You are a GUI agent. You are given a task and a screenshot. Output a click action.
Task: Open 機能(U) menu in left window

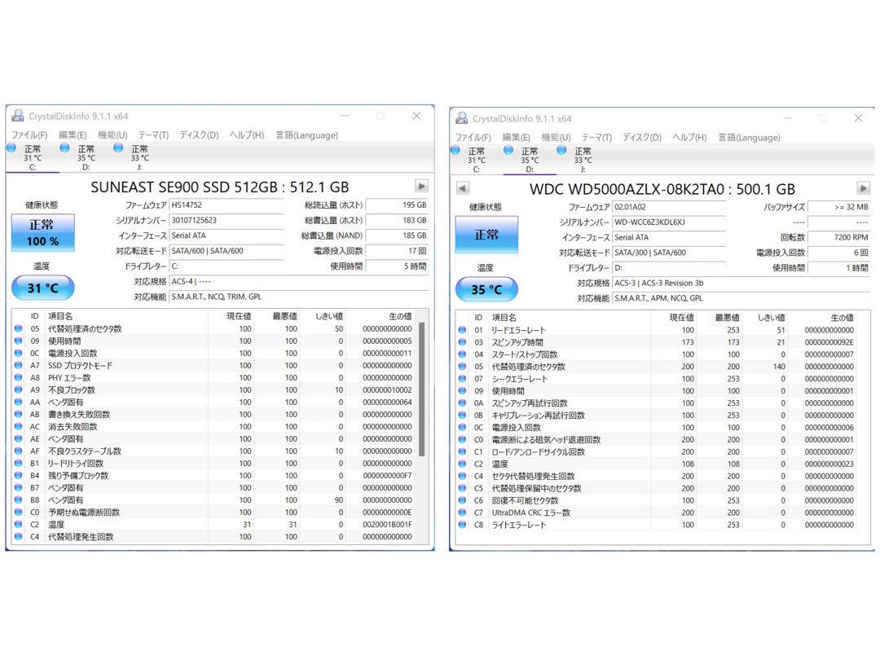(112, 135)
